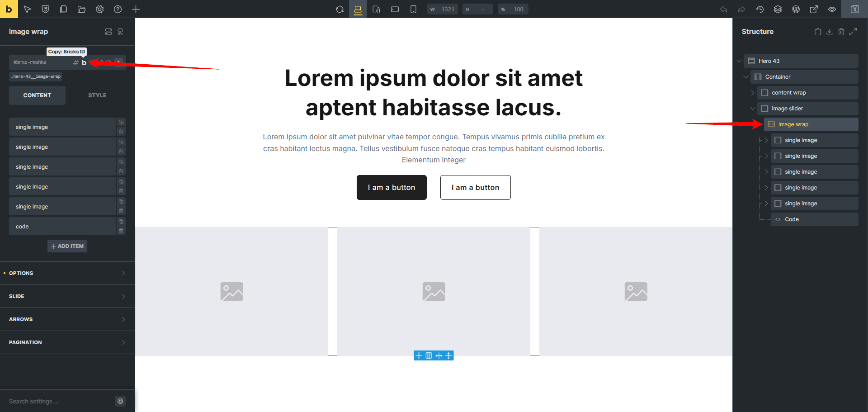Viewport: 868px width, 412px height.
Task: Click the Copy Bricks ID icon
Action: point(84,62)
